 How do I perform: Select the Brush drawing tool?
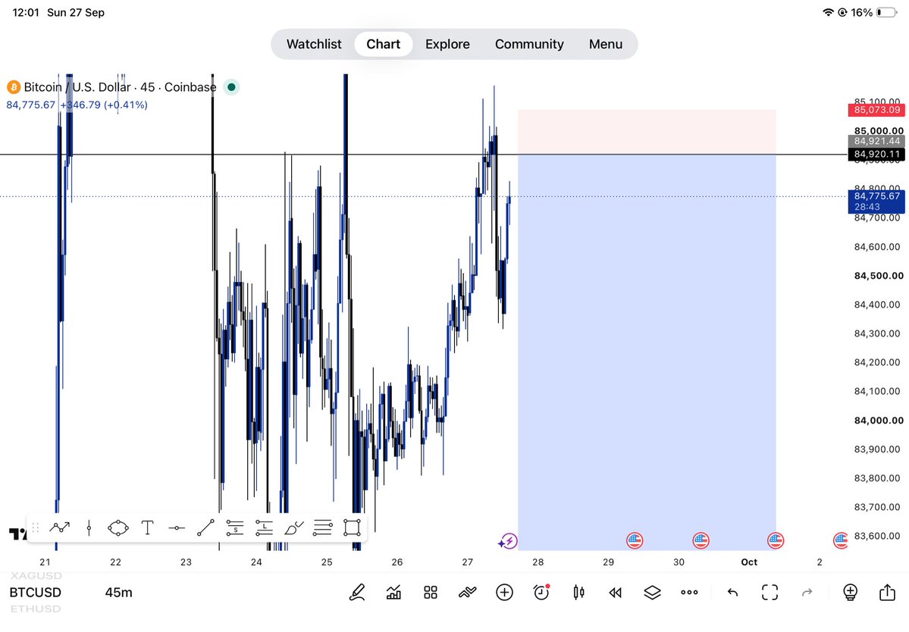[x=294, y=527]
